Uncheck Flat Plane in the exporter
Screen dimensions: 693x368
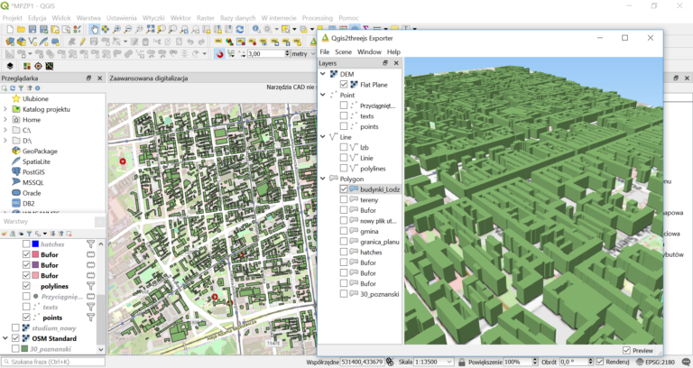click(x=344, y=85)
